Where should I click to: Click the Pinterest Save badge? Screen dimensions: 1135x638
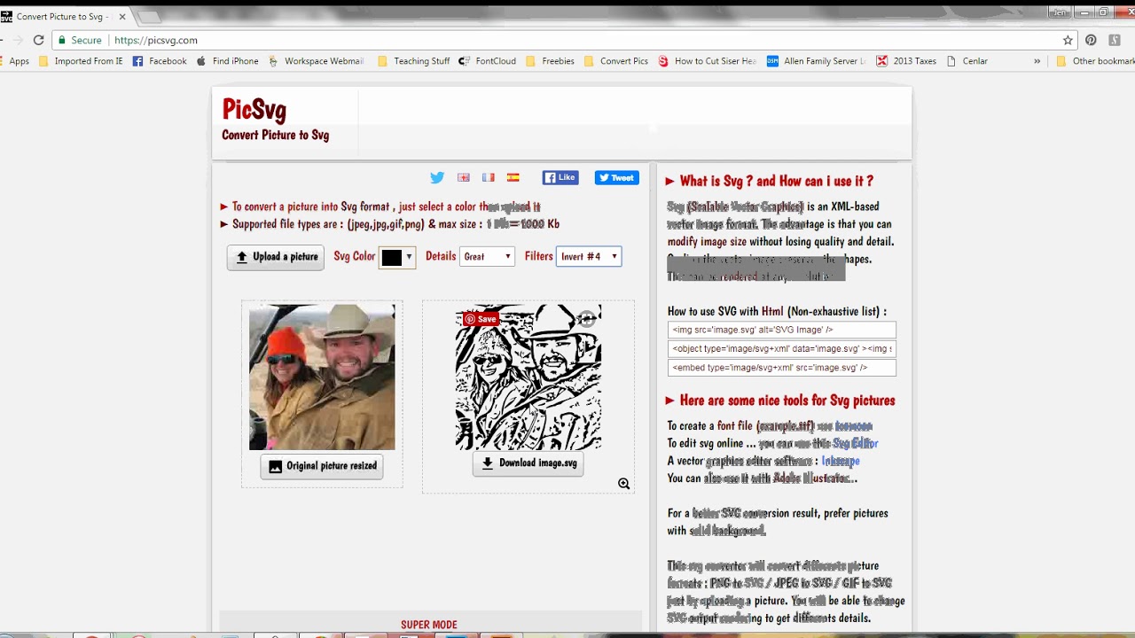tap(480, 319)
